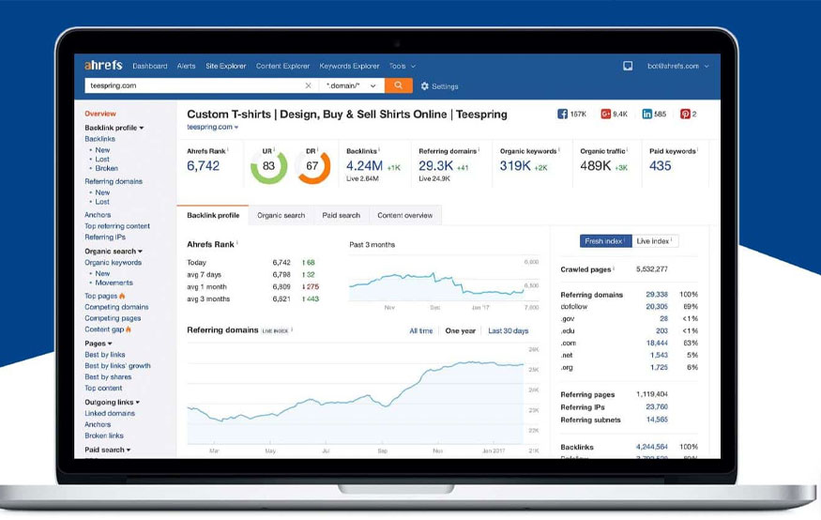This screenshot has width=821, height=520.
Task: Expand the Paid search sidebar section
Action: (108, 450)
